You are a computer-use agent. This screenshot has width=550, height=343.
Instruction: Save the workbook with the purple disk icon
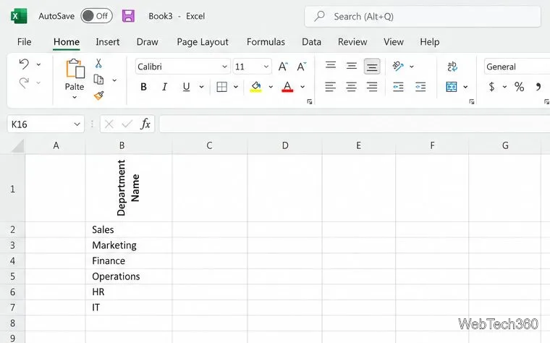128,16
